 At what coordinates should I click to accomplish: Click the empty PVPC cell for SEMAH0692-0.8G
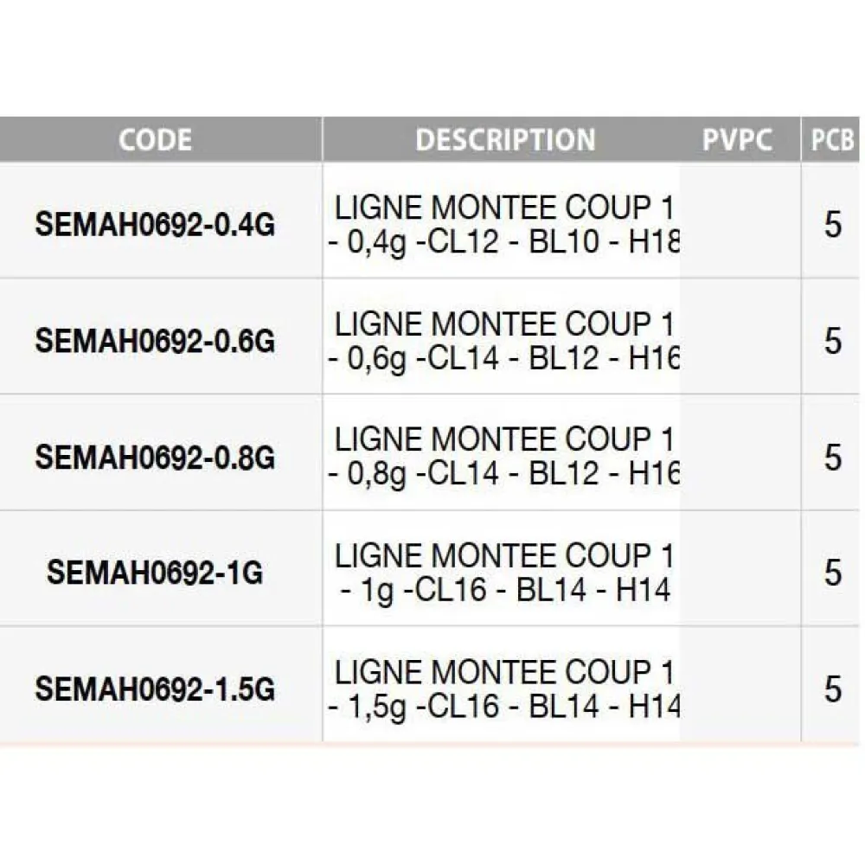[x=740, y=457]
